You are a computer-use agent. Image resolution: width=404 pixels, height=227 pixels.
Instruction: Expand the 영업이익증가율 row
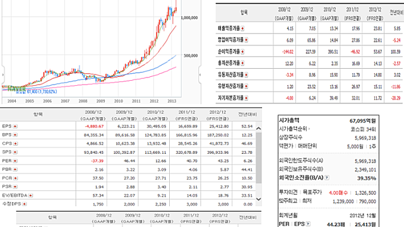[x=246, y=40]
